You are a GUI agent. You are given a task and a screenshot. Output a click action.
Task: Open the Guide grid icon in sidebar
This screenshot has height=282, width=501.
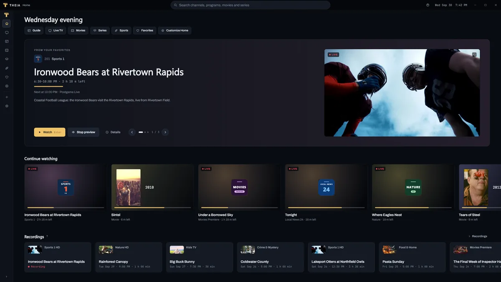[7, 41]
